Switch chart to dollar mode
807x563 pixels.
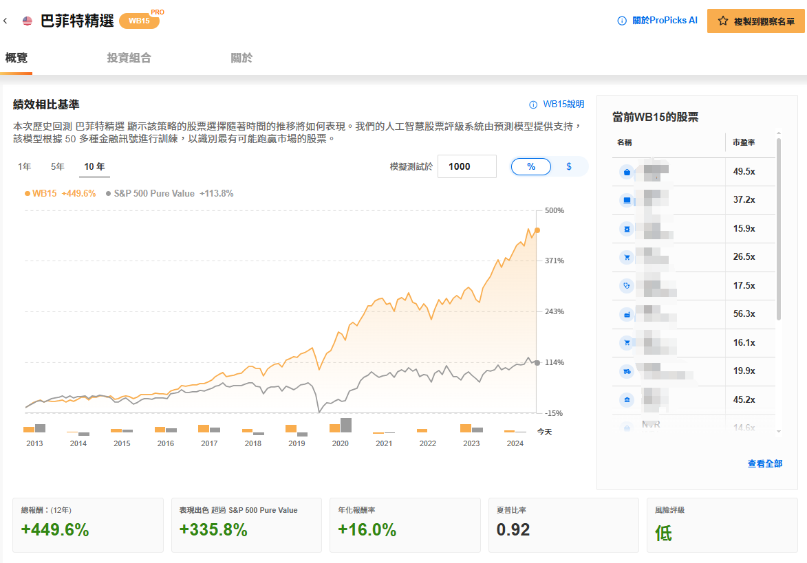(x=569, y=166)
